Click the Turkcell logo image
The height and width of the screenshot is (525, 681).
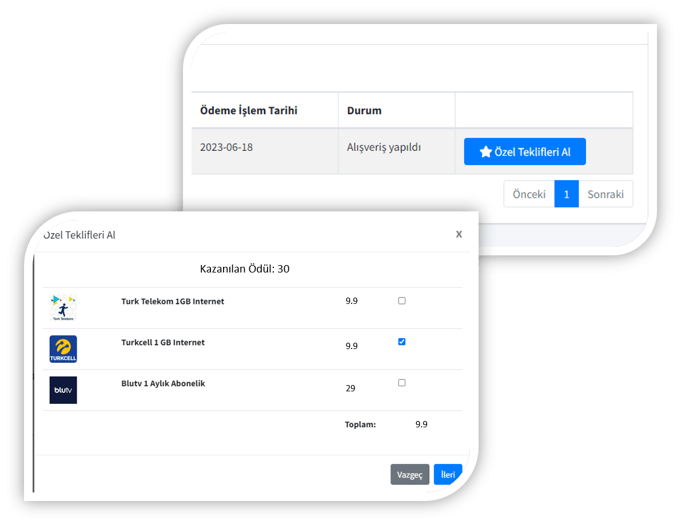(63, 349)
